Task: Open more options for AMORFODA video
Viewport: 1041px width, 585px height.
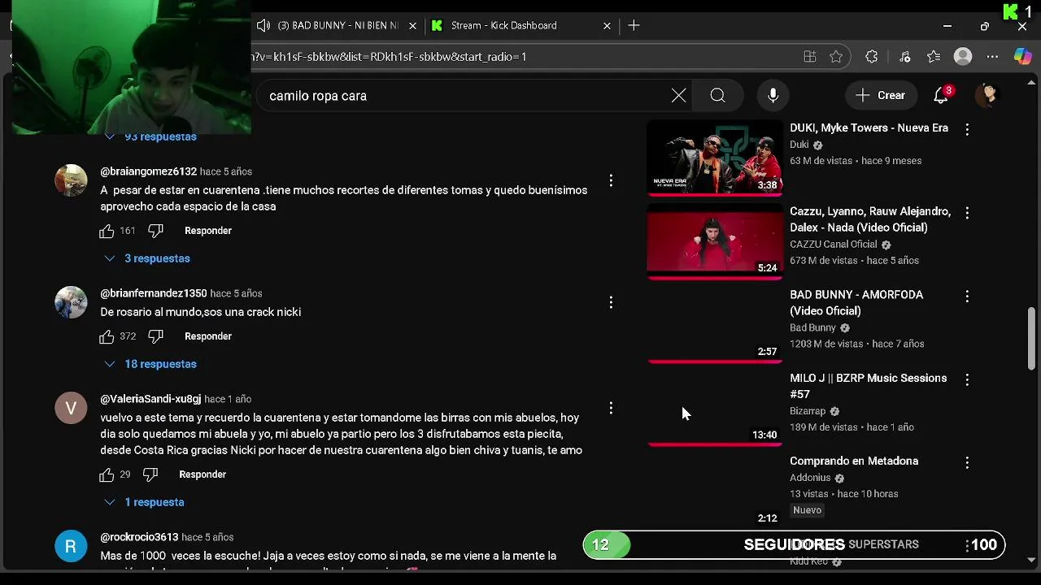Action: pos(967,297)
